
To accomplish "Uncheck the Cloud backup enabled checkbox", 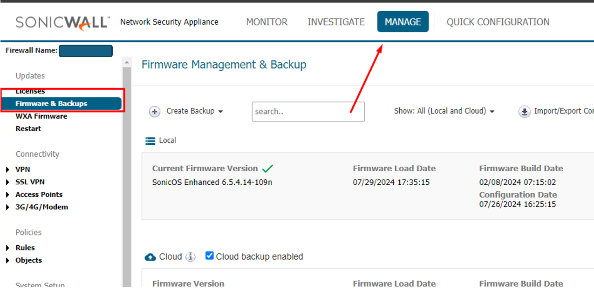I will pos(210,256).
